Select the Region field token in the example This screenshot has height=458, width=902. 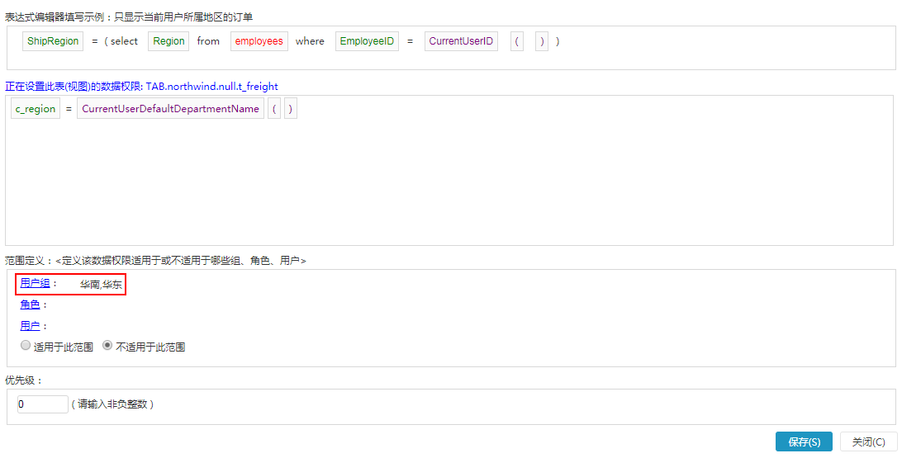pos(169,41)
